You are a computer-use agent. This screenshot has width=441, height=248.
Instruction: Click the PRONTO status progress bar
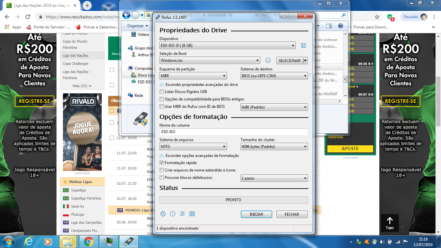point(233,200)
